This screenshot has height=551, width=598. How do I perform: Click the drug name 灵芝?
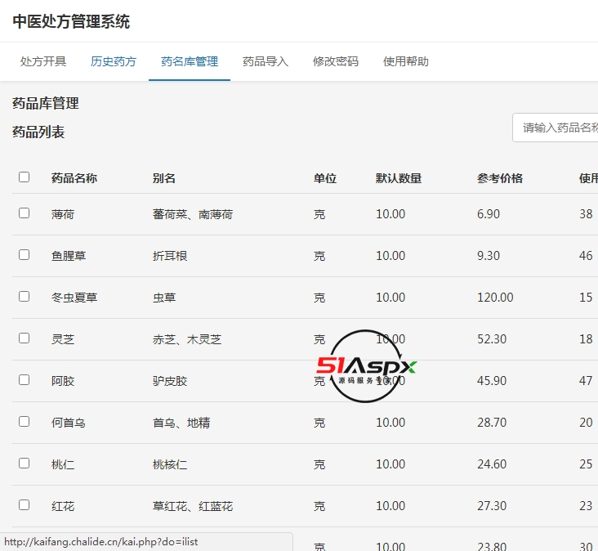(x=63, y=339)
